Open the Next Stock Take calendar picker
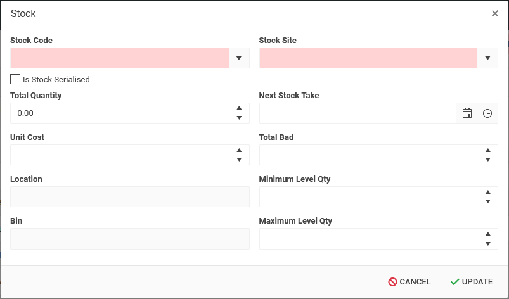 tap(467, 113)
